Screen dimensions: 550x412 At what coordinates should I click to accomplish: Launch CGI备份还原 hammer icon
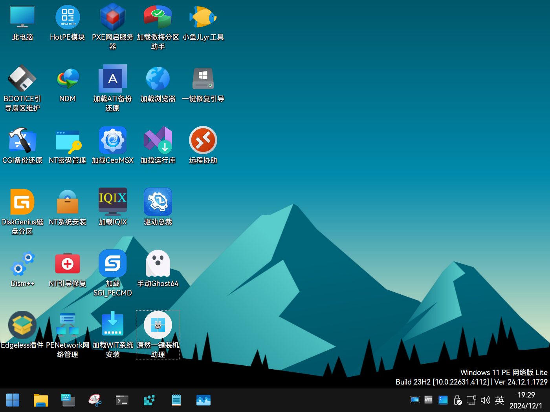click(x=22, y=146)
